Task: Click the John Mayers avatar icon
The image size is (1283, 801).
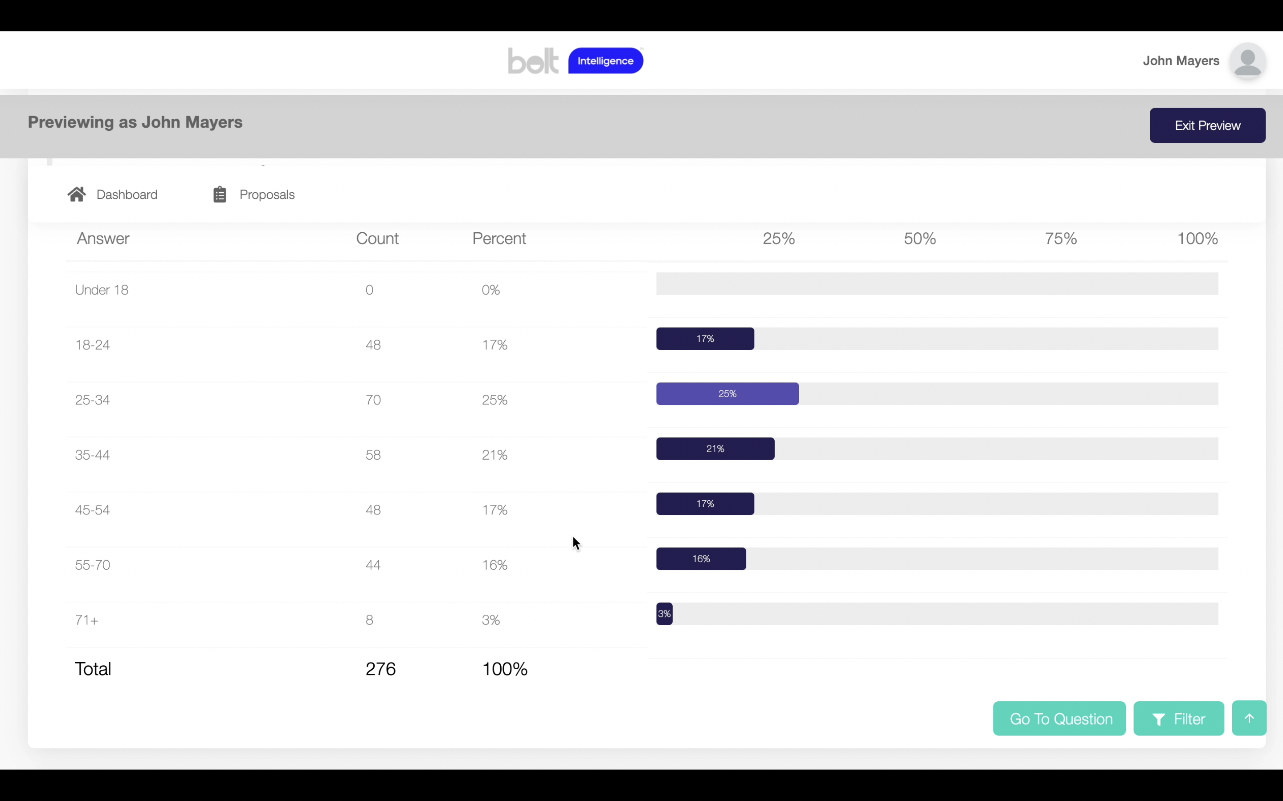Action: coord(1247,61)
